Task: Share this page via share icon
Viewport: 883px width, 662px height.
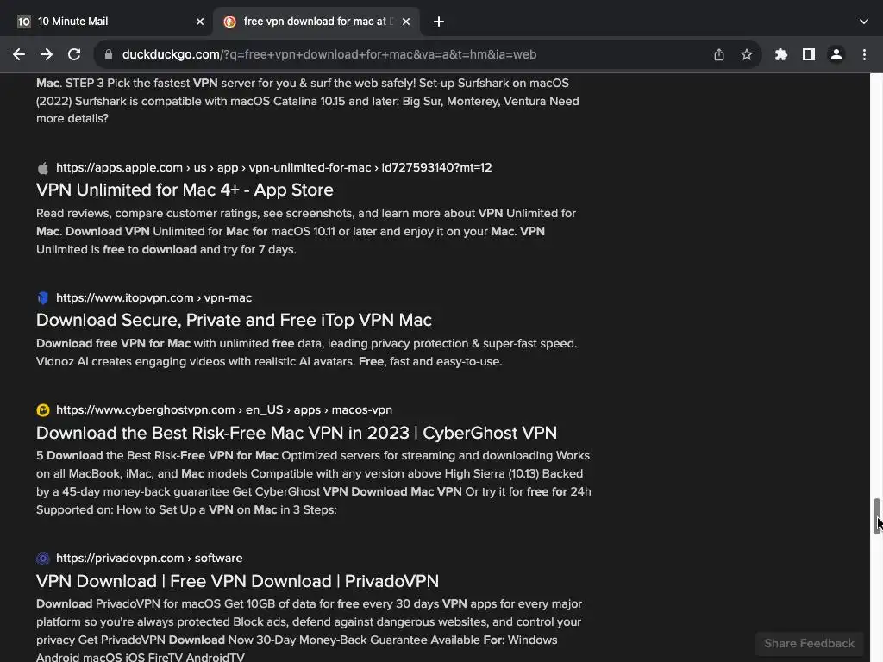Action: (719, 54)
